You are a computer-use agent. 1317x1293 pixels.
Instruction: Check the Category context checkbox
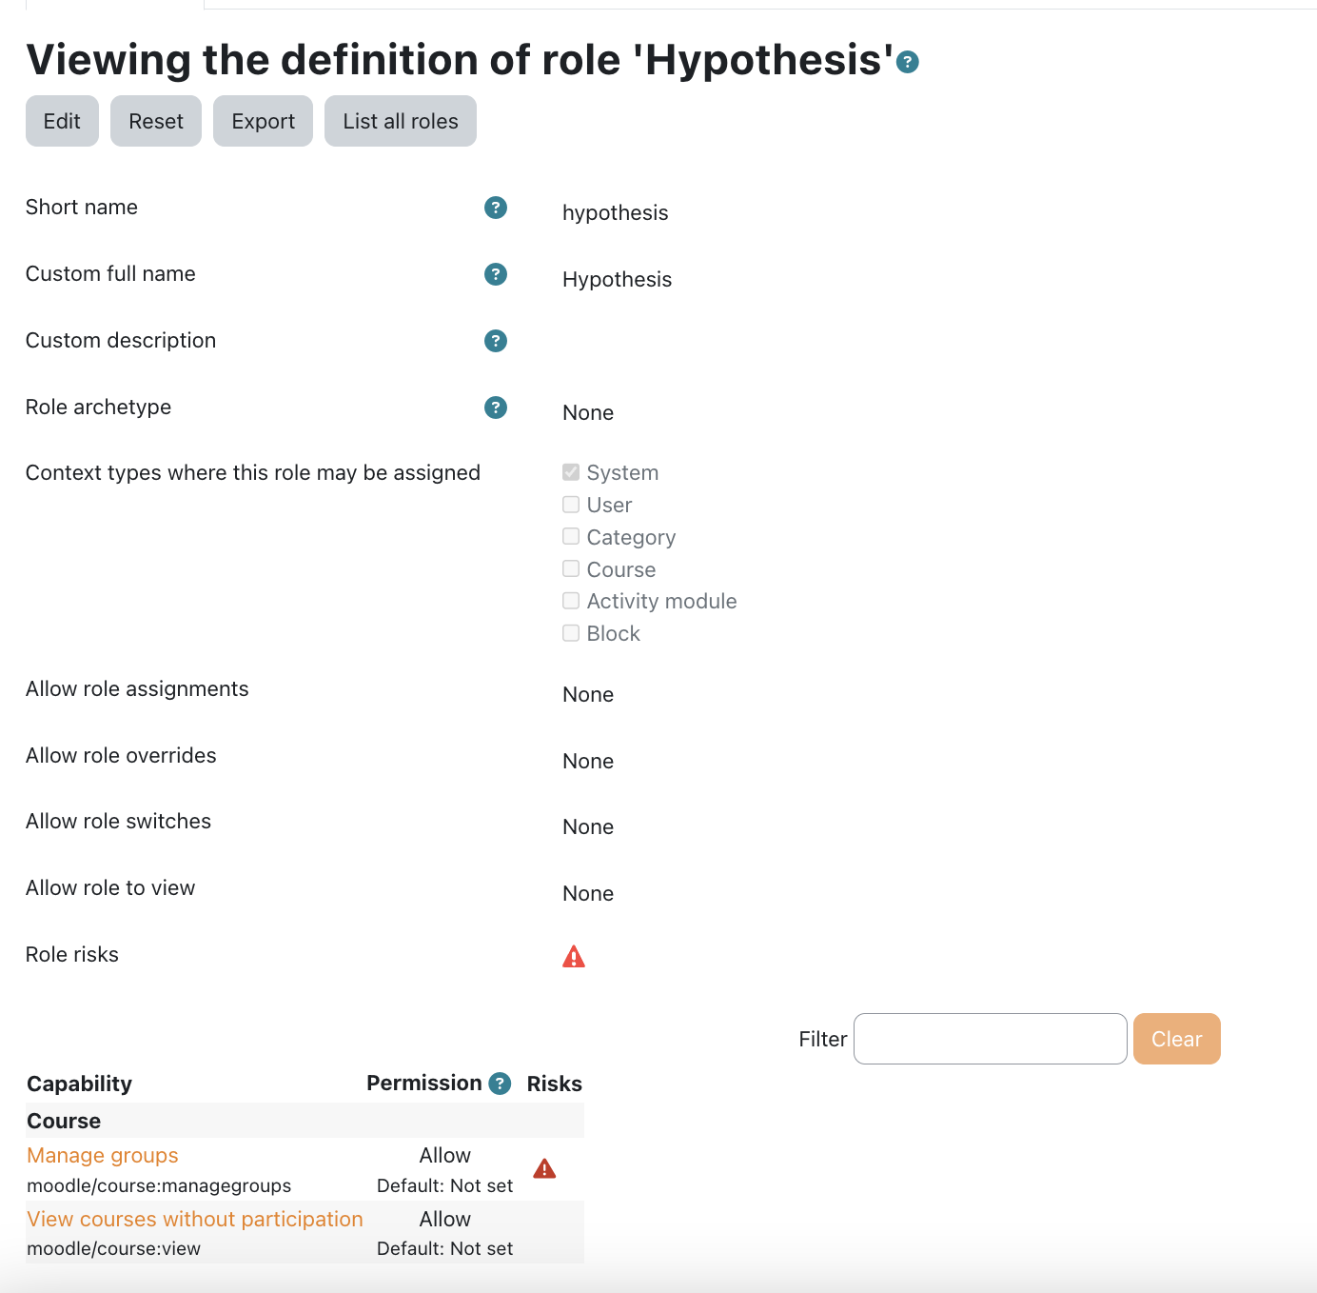click(x=571, y=537)
